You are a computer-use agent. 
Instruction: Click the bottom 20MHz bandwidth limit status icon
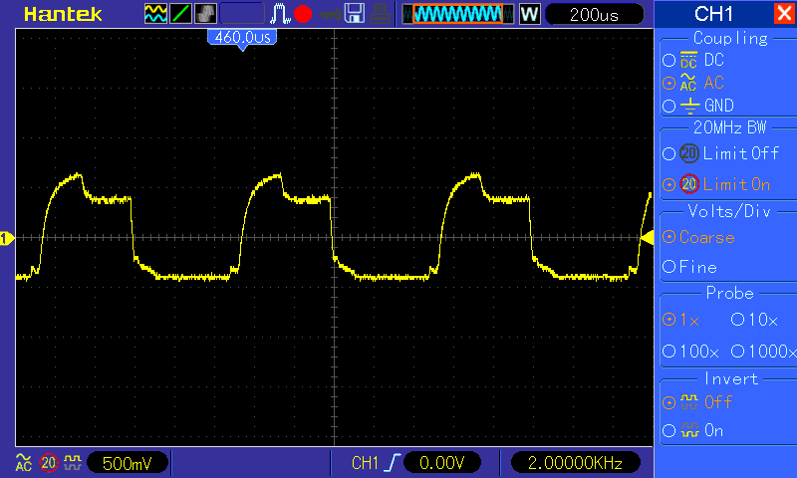[x=49, y=463]
